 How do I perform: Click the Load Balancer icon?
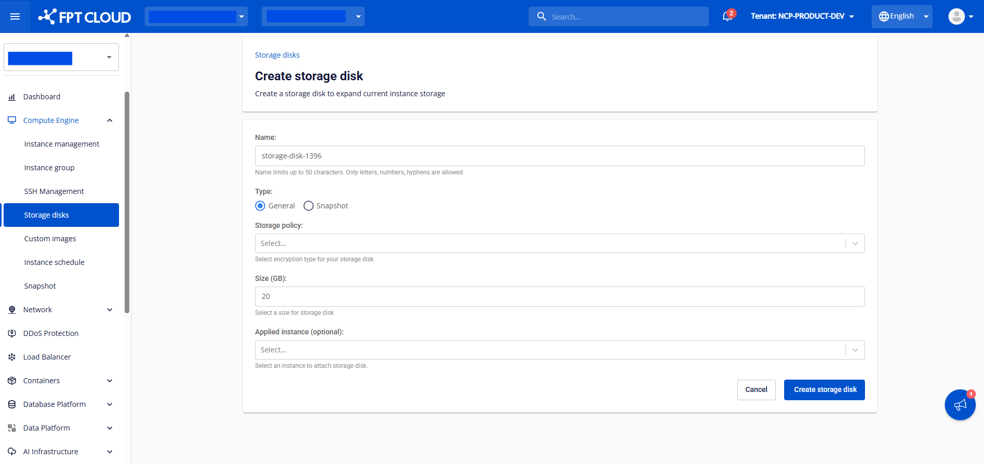tap(12, 357)
